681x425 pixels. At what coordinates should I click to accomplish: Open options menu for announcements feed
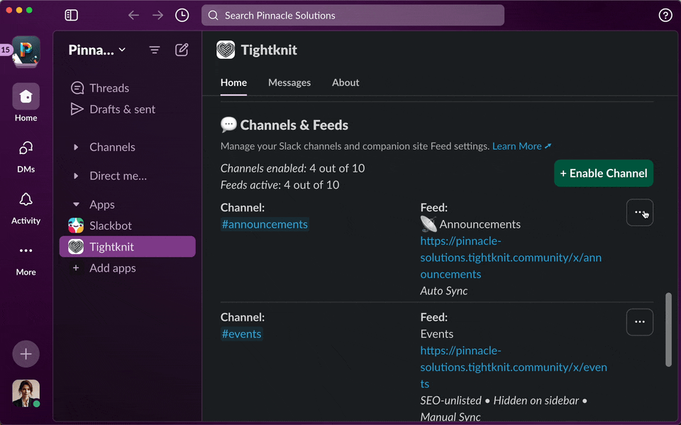pos(640,213)
